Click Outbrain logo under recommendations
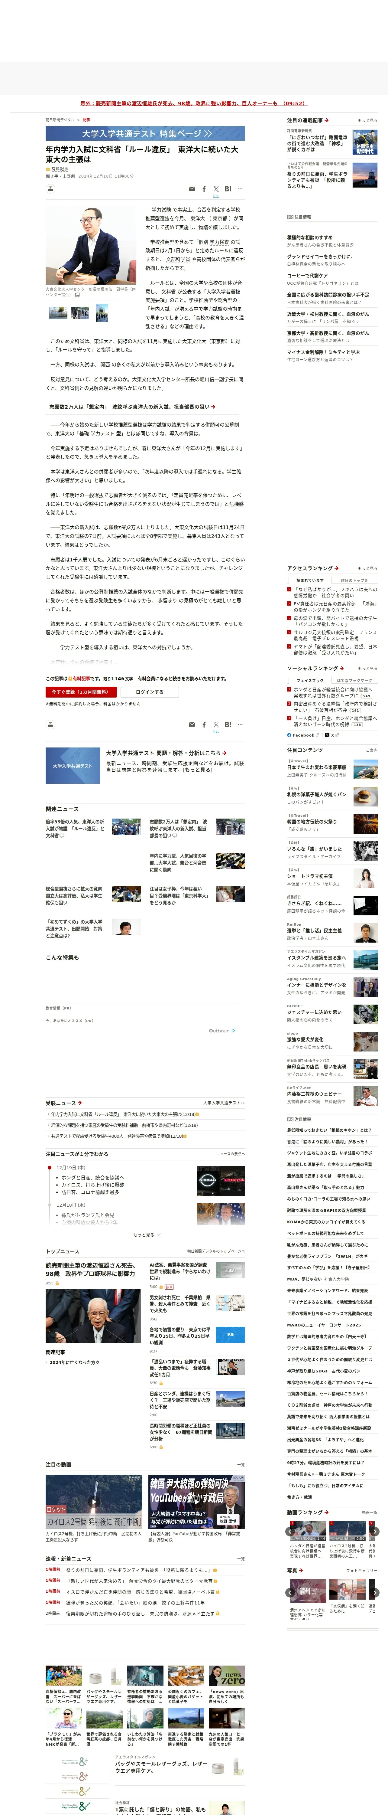388x1815 pixels. (222, 1031)
